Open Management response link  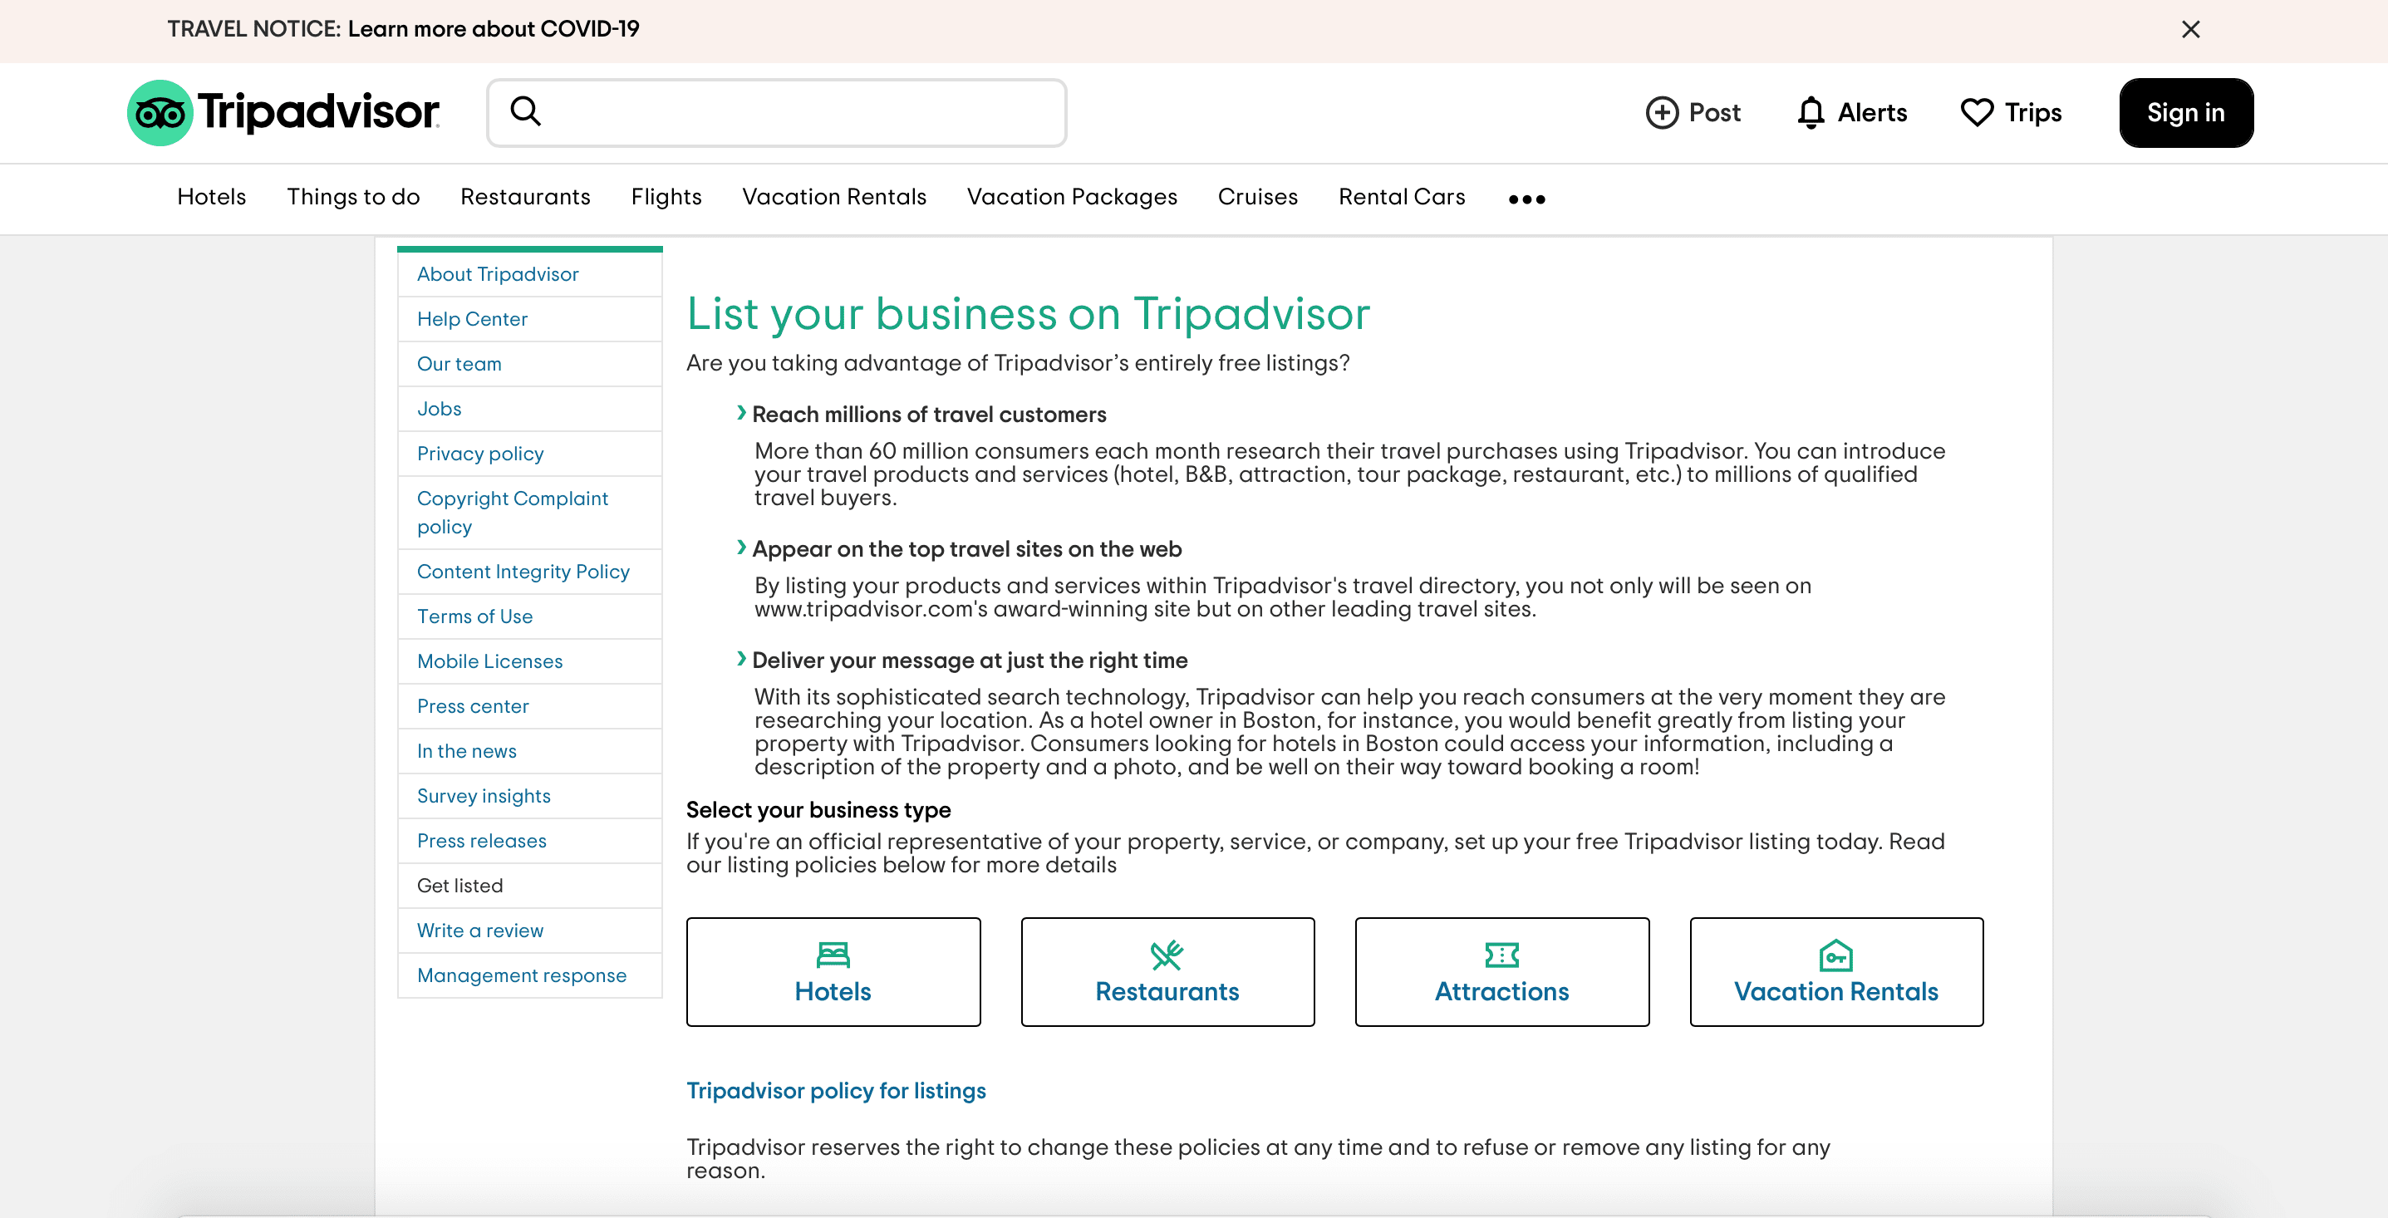tap(521, 975)
